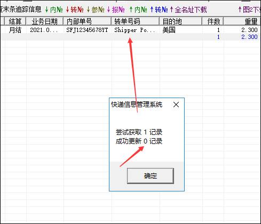Click ↑全名址下载 in the toolbar
Screen dimensions: 261x224
pos(188,10)
